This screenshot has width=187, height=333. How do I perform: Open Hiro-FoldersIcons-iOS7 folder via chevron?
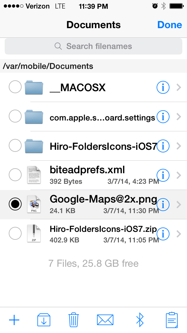(179, 146)
